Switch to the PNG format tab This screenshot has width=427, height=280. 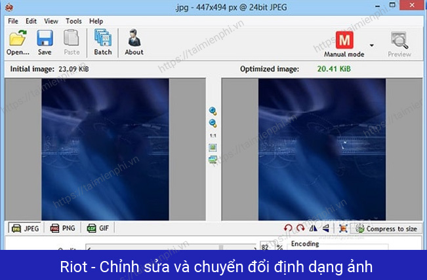click(x=62, y=228)
